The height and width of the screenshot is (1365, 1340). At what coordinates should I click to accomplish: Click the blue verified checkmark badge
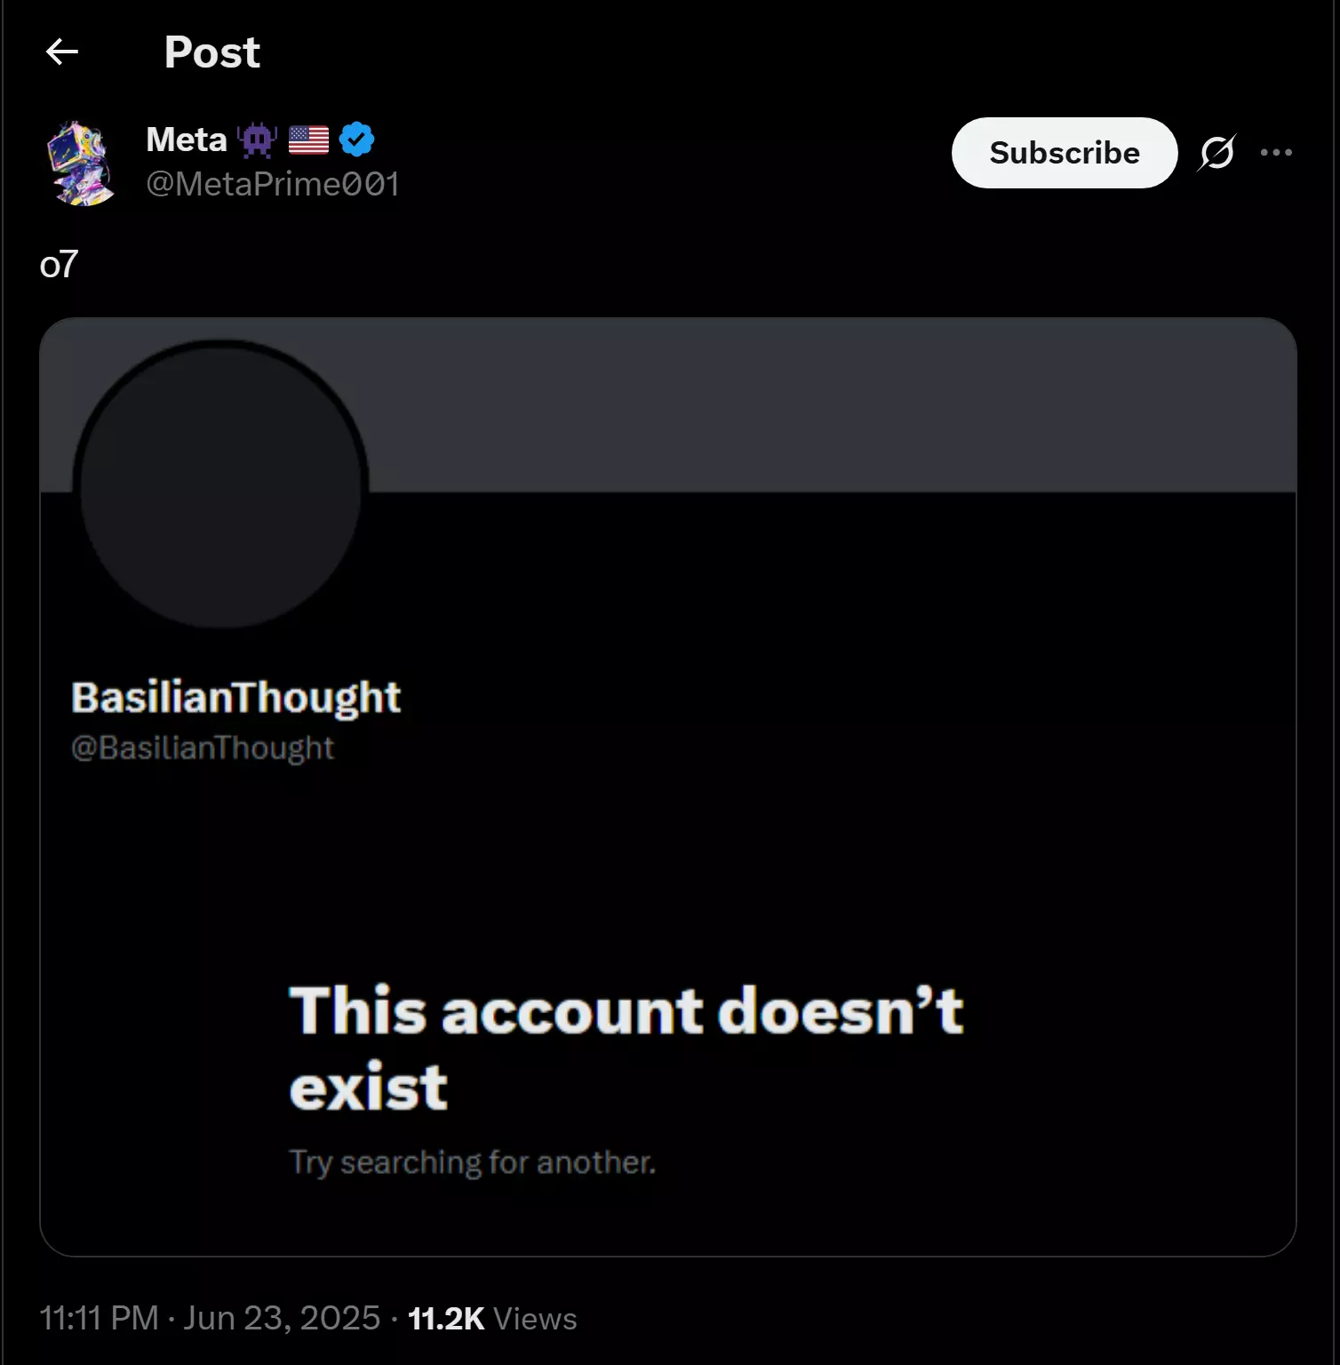356,140
